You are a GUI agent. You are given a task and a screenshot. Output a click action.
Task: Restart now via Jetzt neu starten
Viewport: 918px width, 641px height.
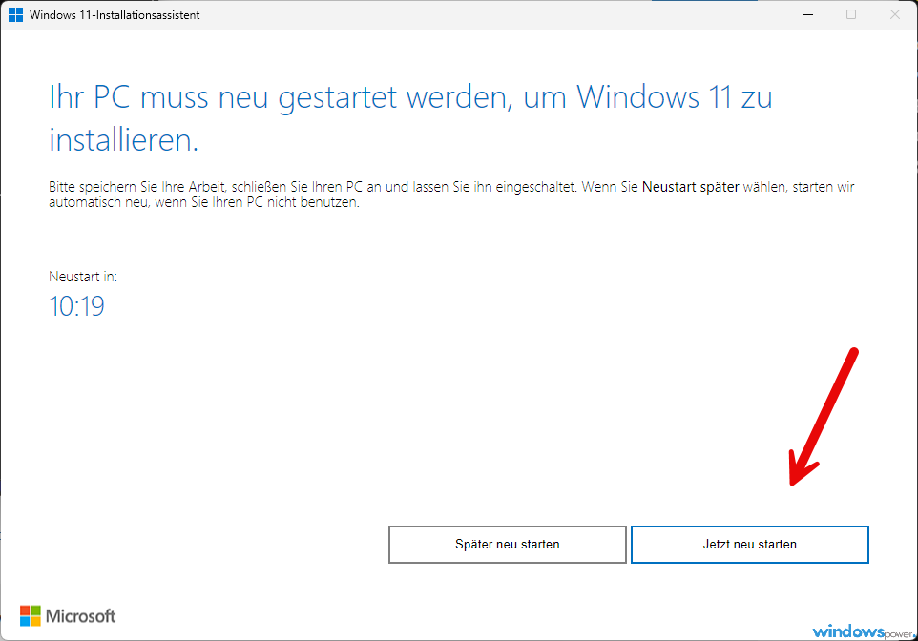(750, 545)
